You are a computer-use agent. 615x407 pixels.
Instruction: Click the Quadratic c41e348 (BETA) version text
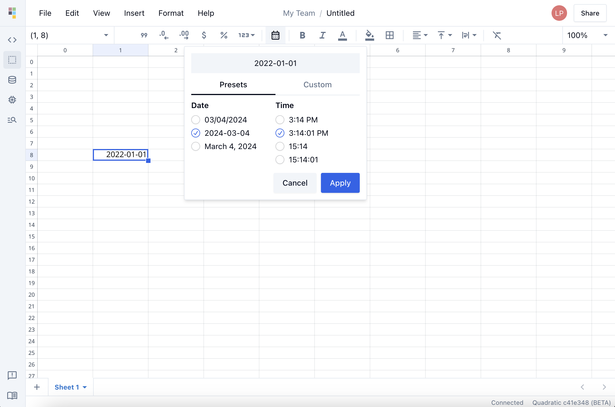571,403
